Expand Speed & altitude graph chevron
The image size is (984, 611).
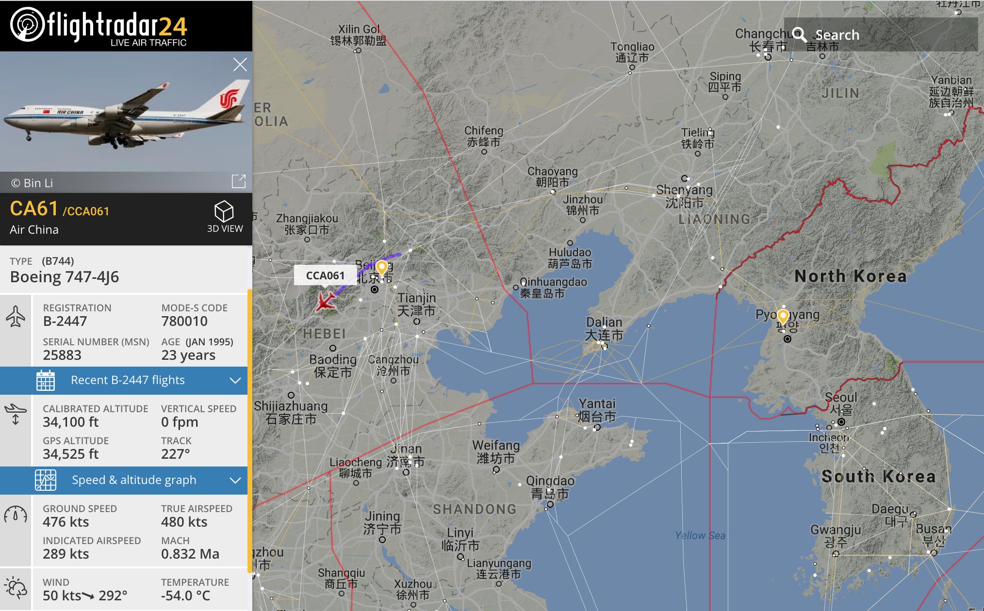235,480
